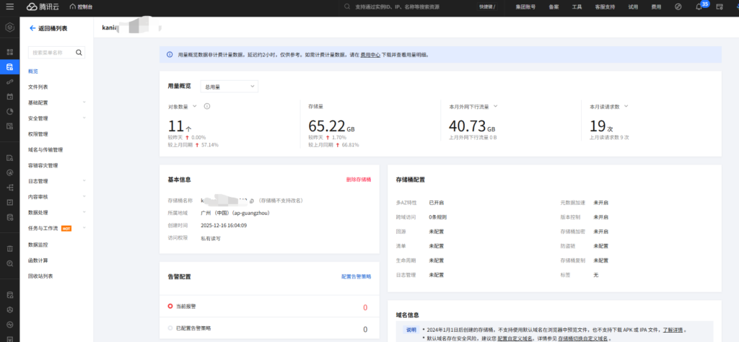Screen dimensions: 739x342
Task: Open 数据监控 in the side menu
Action: coord(38,245)
